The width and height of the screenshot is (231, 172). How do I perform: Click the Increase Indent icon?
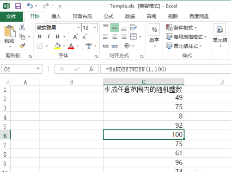click(115, 46)
